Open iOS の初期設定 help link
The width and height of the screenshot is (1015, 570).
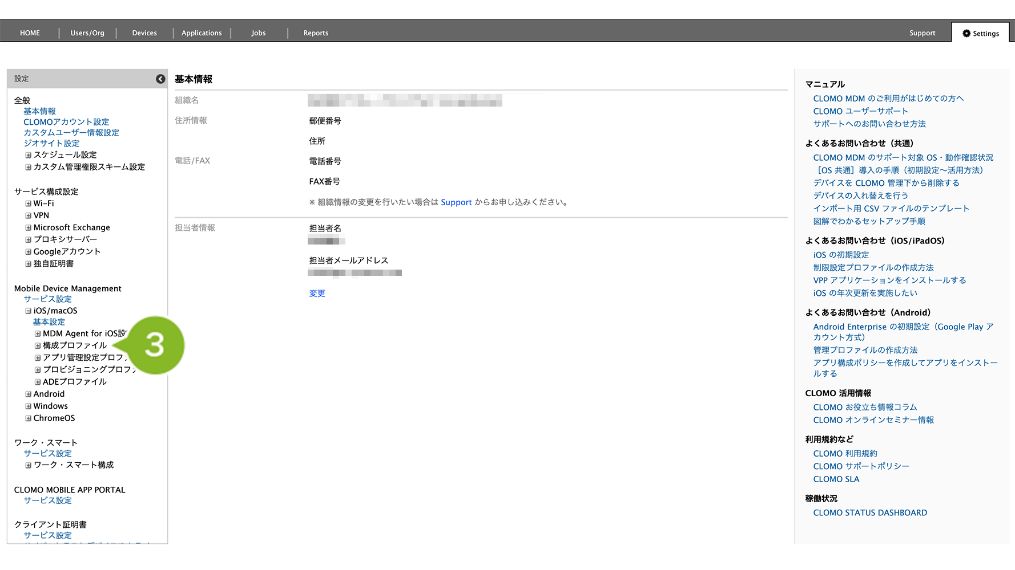[x=841, y=255]
